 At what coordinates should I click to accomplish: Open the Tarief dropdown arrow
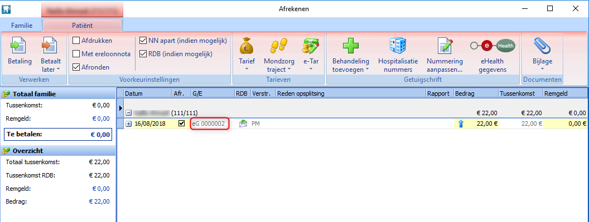coord(247,69)
